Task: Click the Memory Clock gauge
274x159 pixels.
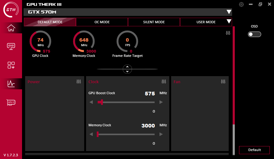Action: [x=84, y=42]
